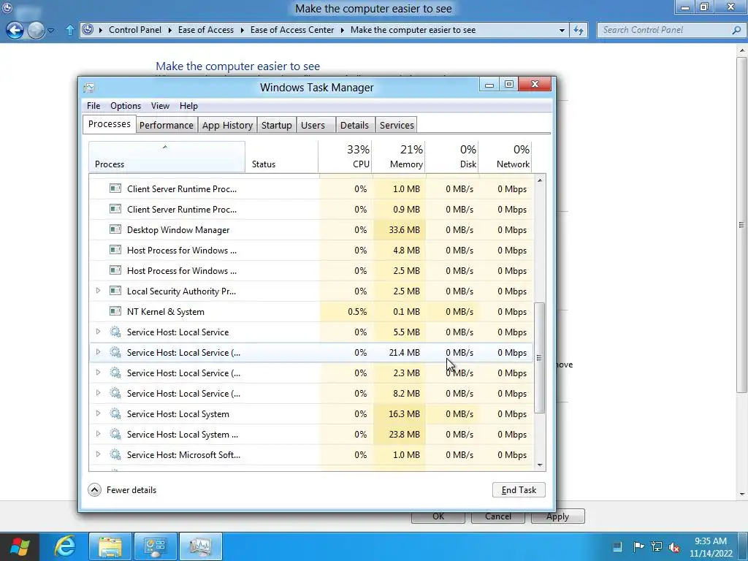Expand the Service Host: Local Service 2.3 MB row
Viewport: 748px width, 561px height.
tap(98, 373)
